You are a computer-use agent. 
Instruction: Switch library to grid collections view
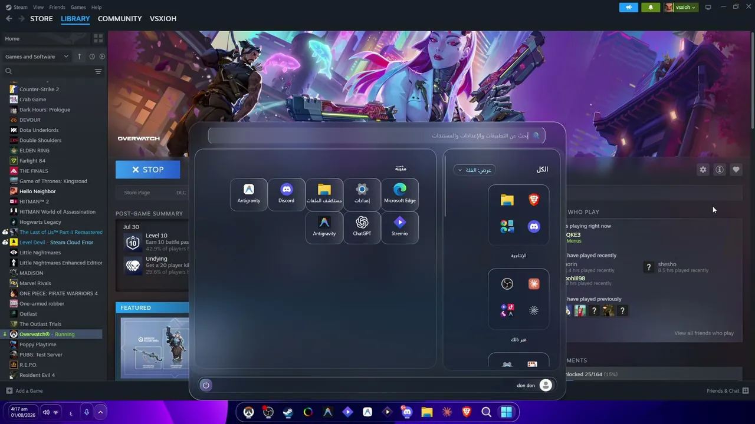pos(98,38)
